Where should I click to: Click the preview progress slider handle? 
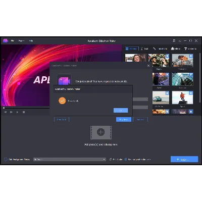pos(4,108)
